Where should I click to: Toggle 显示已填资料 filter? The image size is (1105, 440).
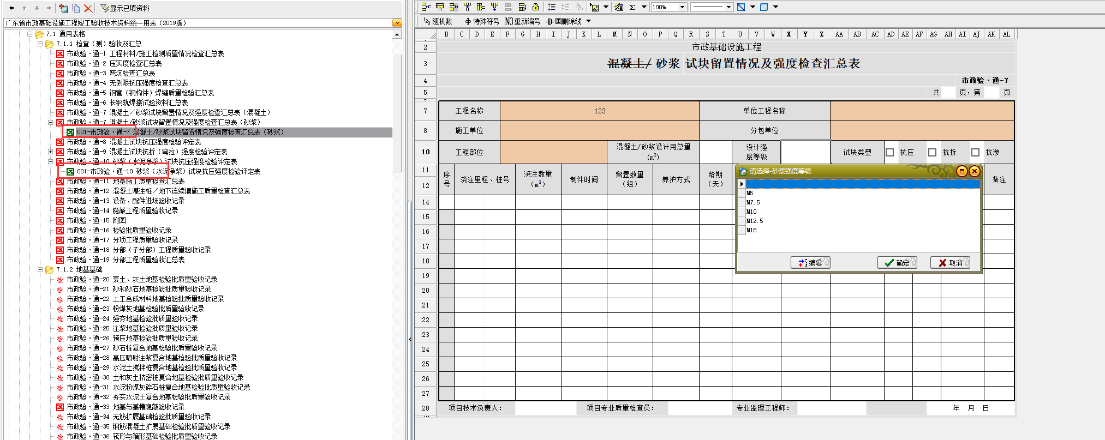click(x=125, y=8)
